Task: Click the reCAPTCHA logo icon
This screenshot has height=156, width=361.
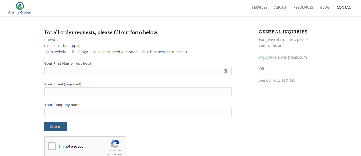Action: 115,144
